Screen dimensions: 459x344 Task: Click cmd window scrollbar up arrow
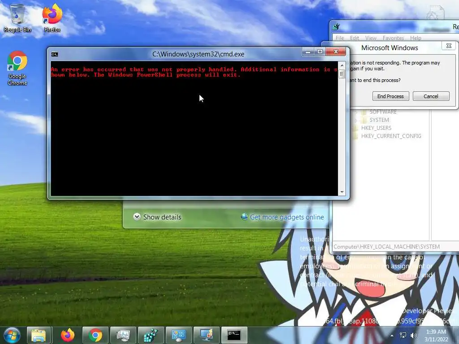click(x=342, y=65)
